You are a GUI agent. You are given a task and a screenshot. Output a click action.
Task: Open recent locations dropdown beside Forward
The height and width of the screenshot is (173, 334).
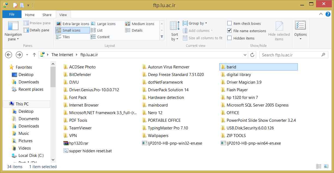coord(27,55)
